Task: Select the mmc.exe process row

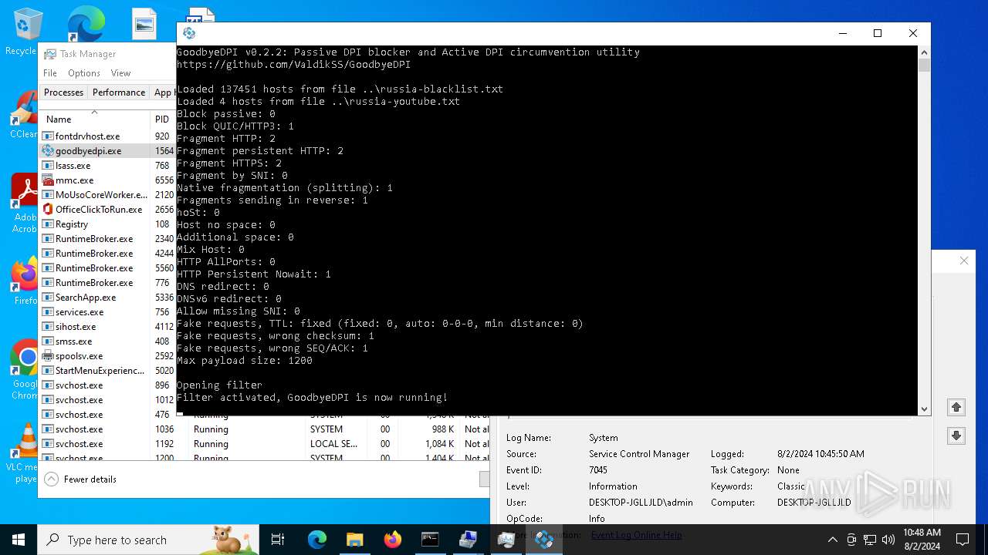Action: point(107,180)
